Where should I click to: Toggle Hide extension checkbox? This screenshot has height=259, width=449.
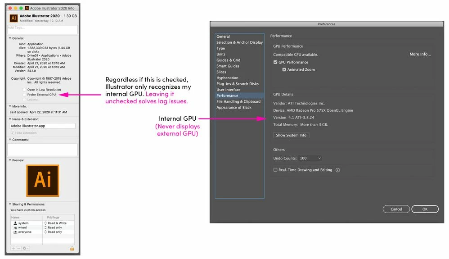[x=12, y=133]
